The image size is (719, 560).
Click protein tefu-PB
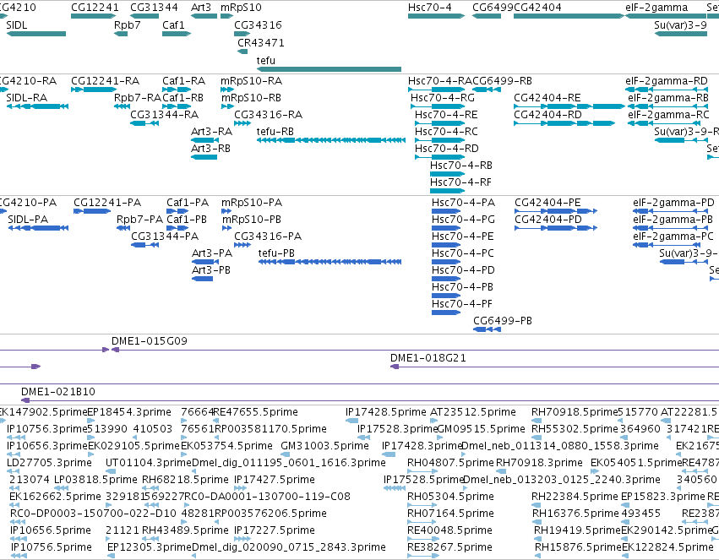330,262
